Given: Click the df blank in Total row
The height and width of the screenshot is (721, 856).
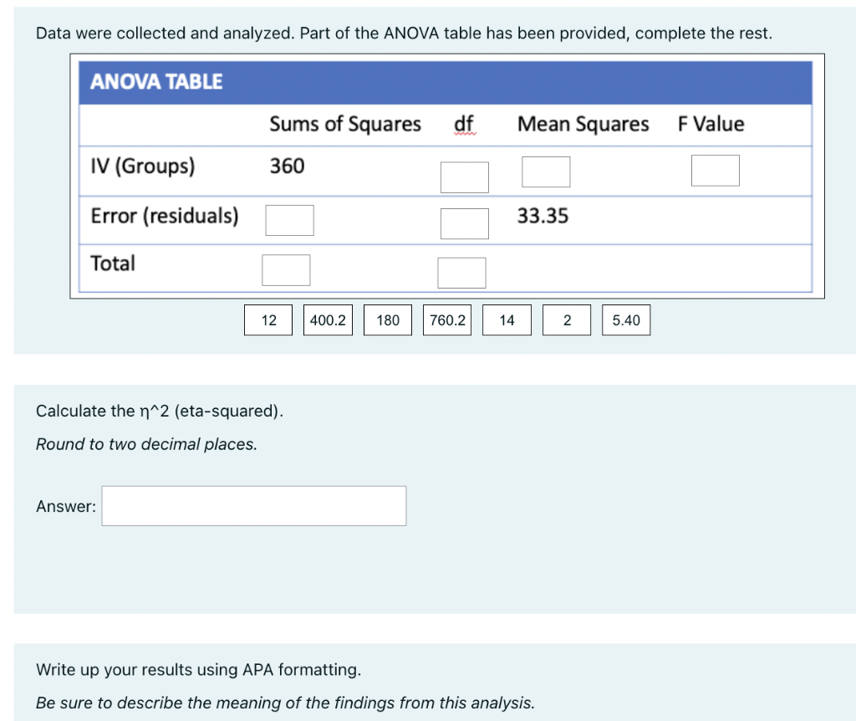Looking at the screenshot, I should [461, 271].
